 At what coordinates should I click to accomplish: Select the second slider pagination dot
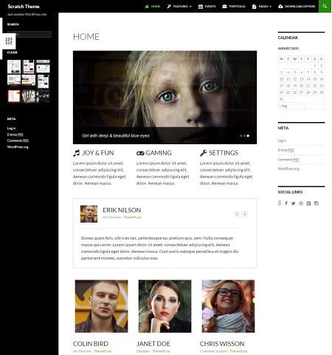[x=244, y=136]
